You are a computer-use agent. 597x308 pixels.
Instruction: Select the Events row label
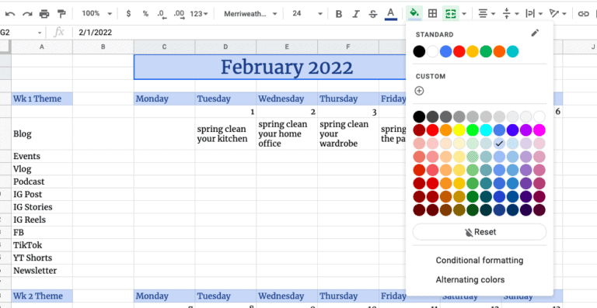(42, 156)
